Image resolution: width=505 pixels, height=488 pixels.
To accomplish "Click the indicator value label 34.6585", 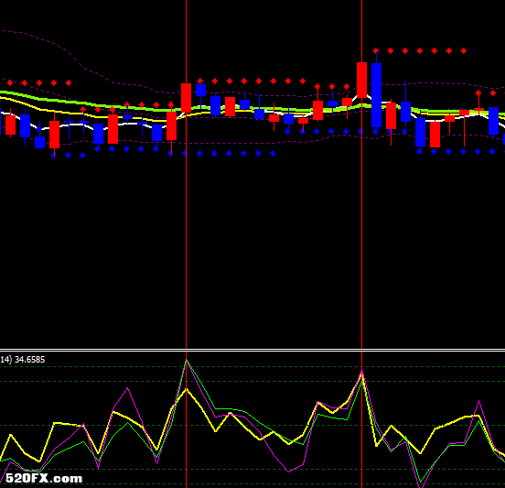I will [29, 360].
